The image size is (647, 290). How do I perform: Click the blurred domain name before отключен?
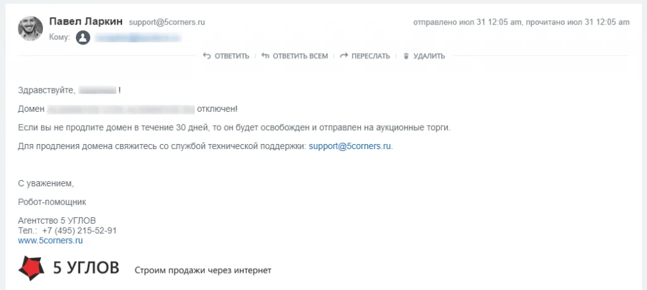121,109
